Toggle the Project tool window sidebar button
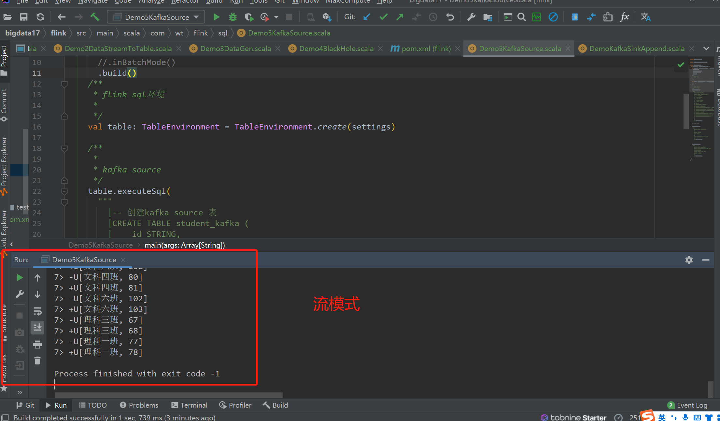The image size is (720, 421). tap(4, 60)
